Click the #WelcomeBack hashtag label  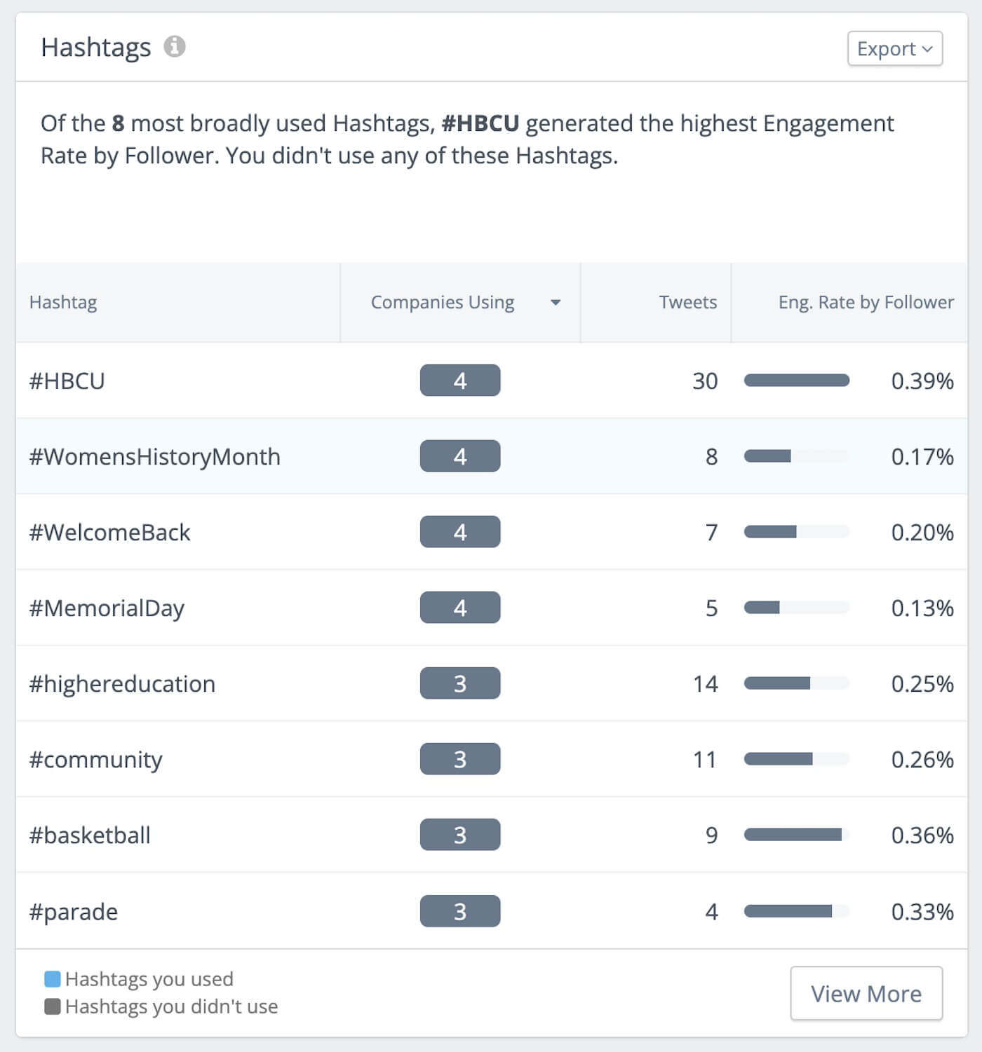(x=109, y=532)
